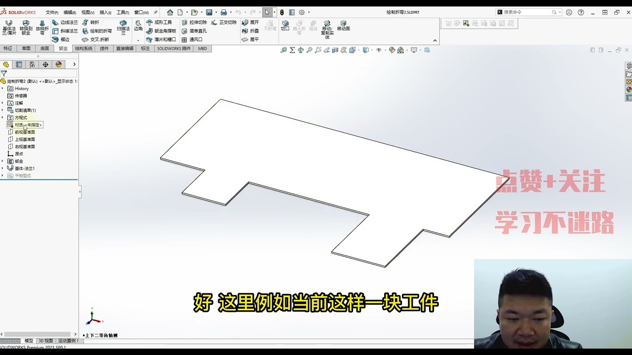
Task: Select the Edge Flange tool (边线法兰)
Action: (x=65, y=22)
